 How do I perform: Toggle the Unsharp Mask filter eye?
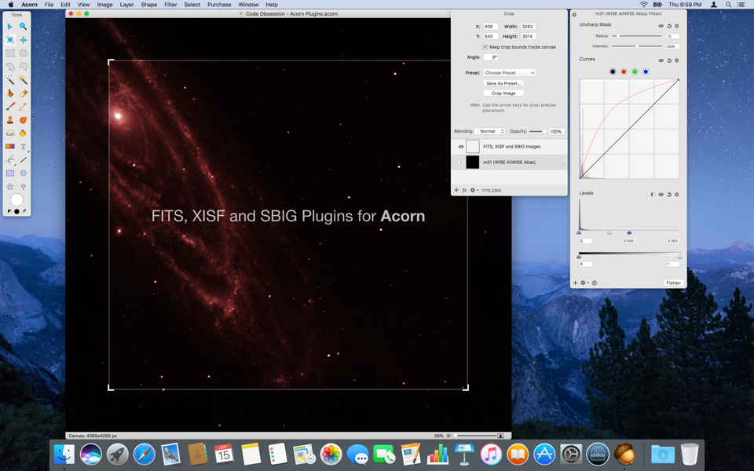tap(661, 26)
